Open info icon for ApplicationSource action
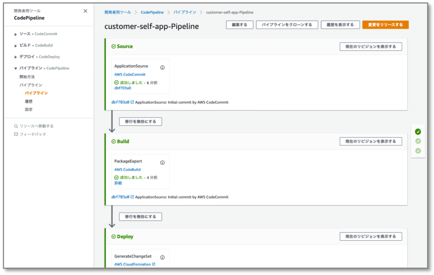Viewport: 434px width, 275px height. pos(163,67)
